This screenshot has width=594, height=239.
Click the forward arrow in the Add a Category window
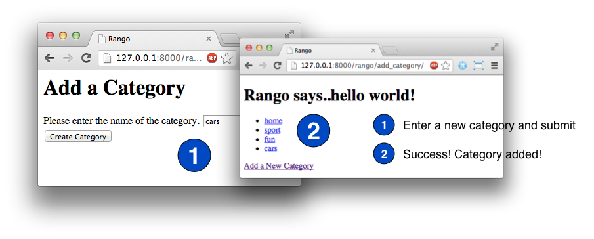[x=68, y=58]
